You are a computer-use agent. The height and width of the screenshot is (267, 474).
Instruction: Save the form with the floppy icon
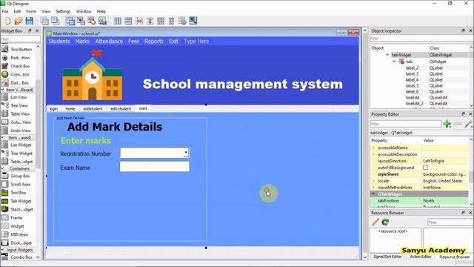(x=30, y=21)
